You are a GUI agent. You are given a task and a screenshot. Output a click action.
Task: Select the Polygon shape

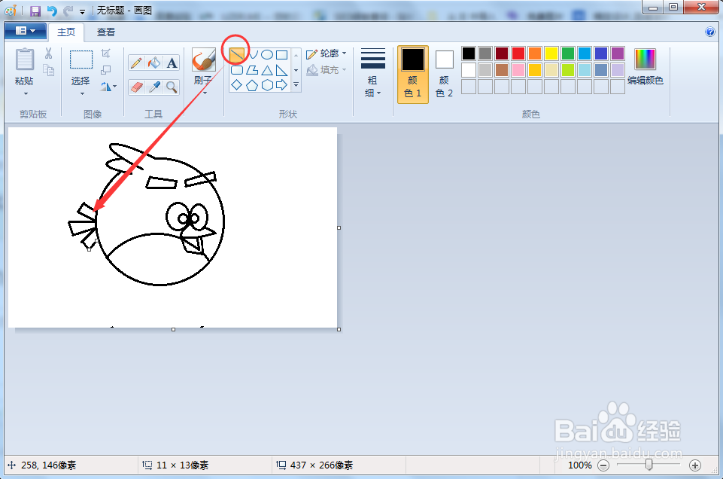(252, 70)
